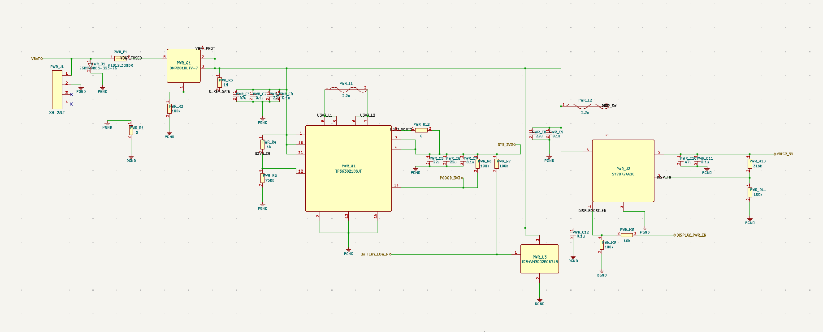Click the DGND symbol below PWR_R1
Image resolution: width=823 pixels, height=332 pixels.
[x=131, y=158]
